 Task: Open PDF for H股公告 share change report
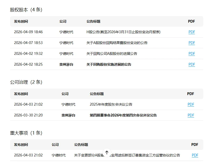[192, 32]
